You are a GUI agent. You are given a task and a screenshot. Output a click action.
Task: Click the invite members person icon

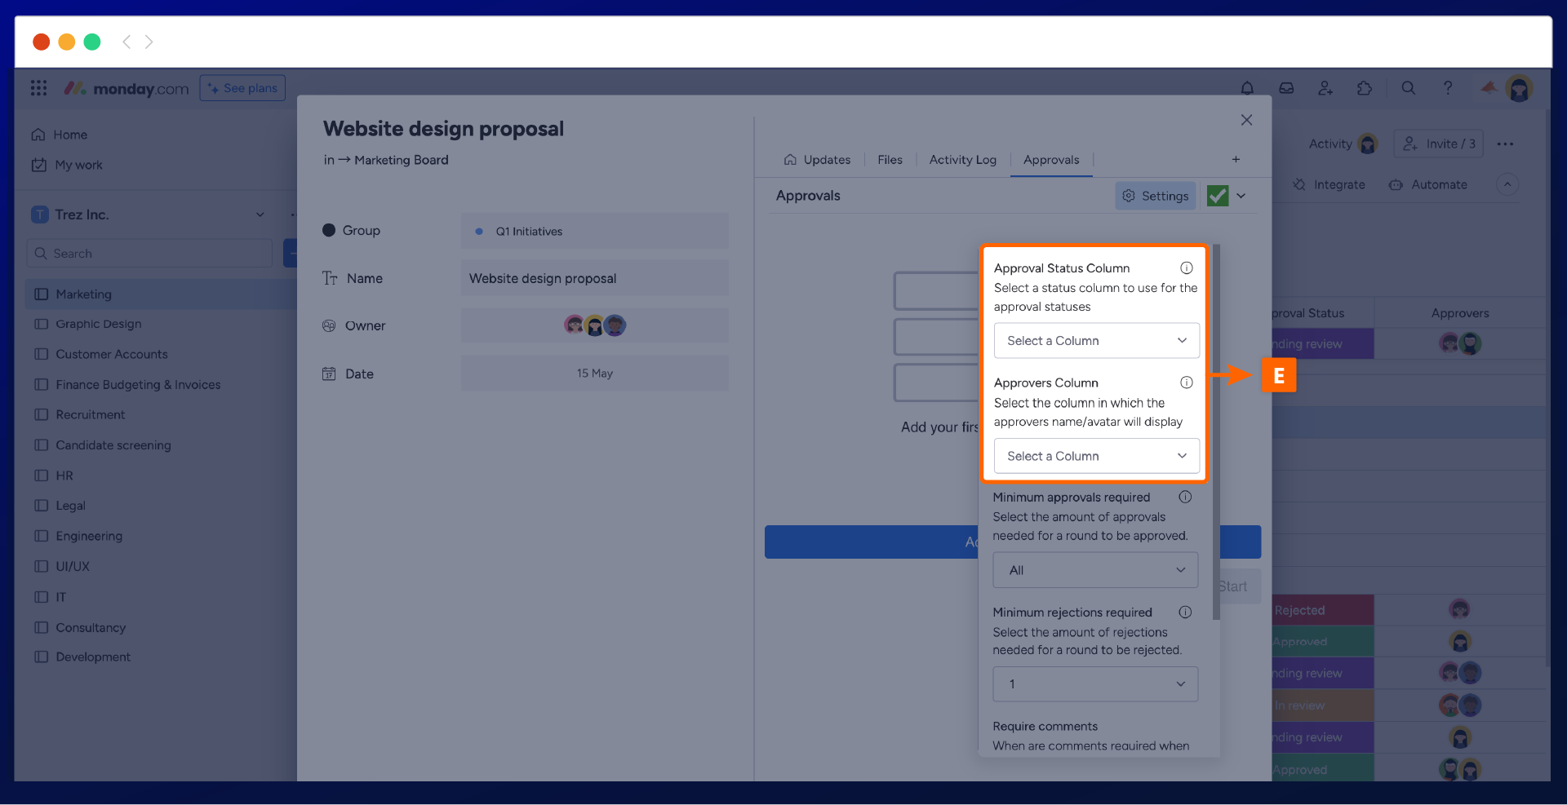(x=1325, y=88)
